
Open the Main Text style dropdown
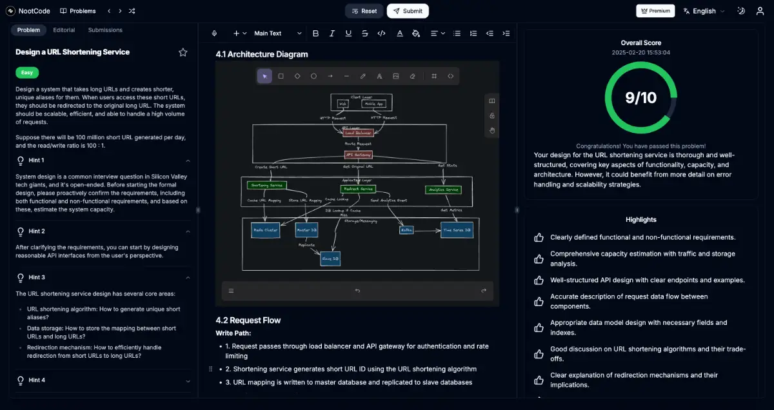click(277, 34)
